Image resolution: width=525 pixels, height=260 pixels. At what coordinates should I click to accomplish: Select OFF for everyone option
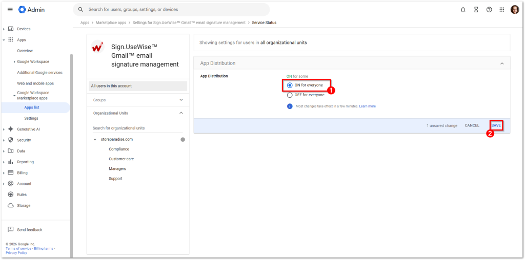290,95
